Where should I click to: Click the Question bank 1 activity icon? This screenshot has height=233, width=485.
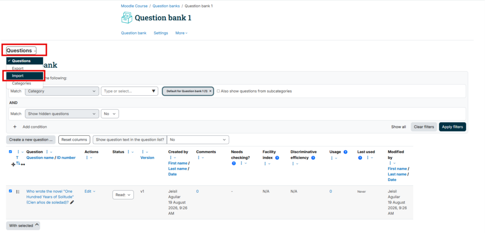point(126,18)
